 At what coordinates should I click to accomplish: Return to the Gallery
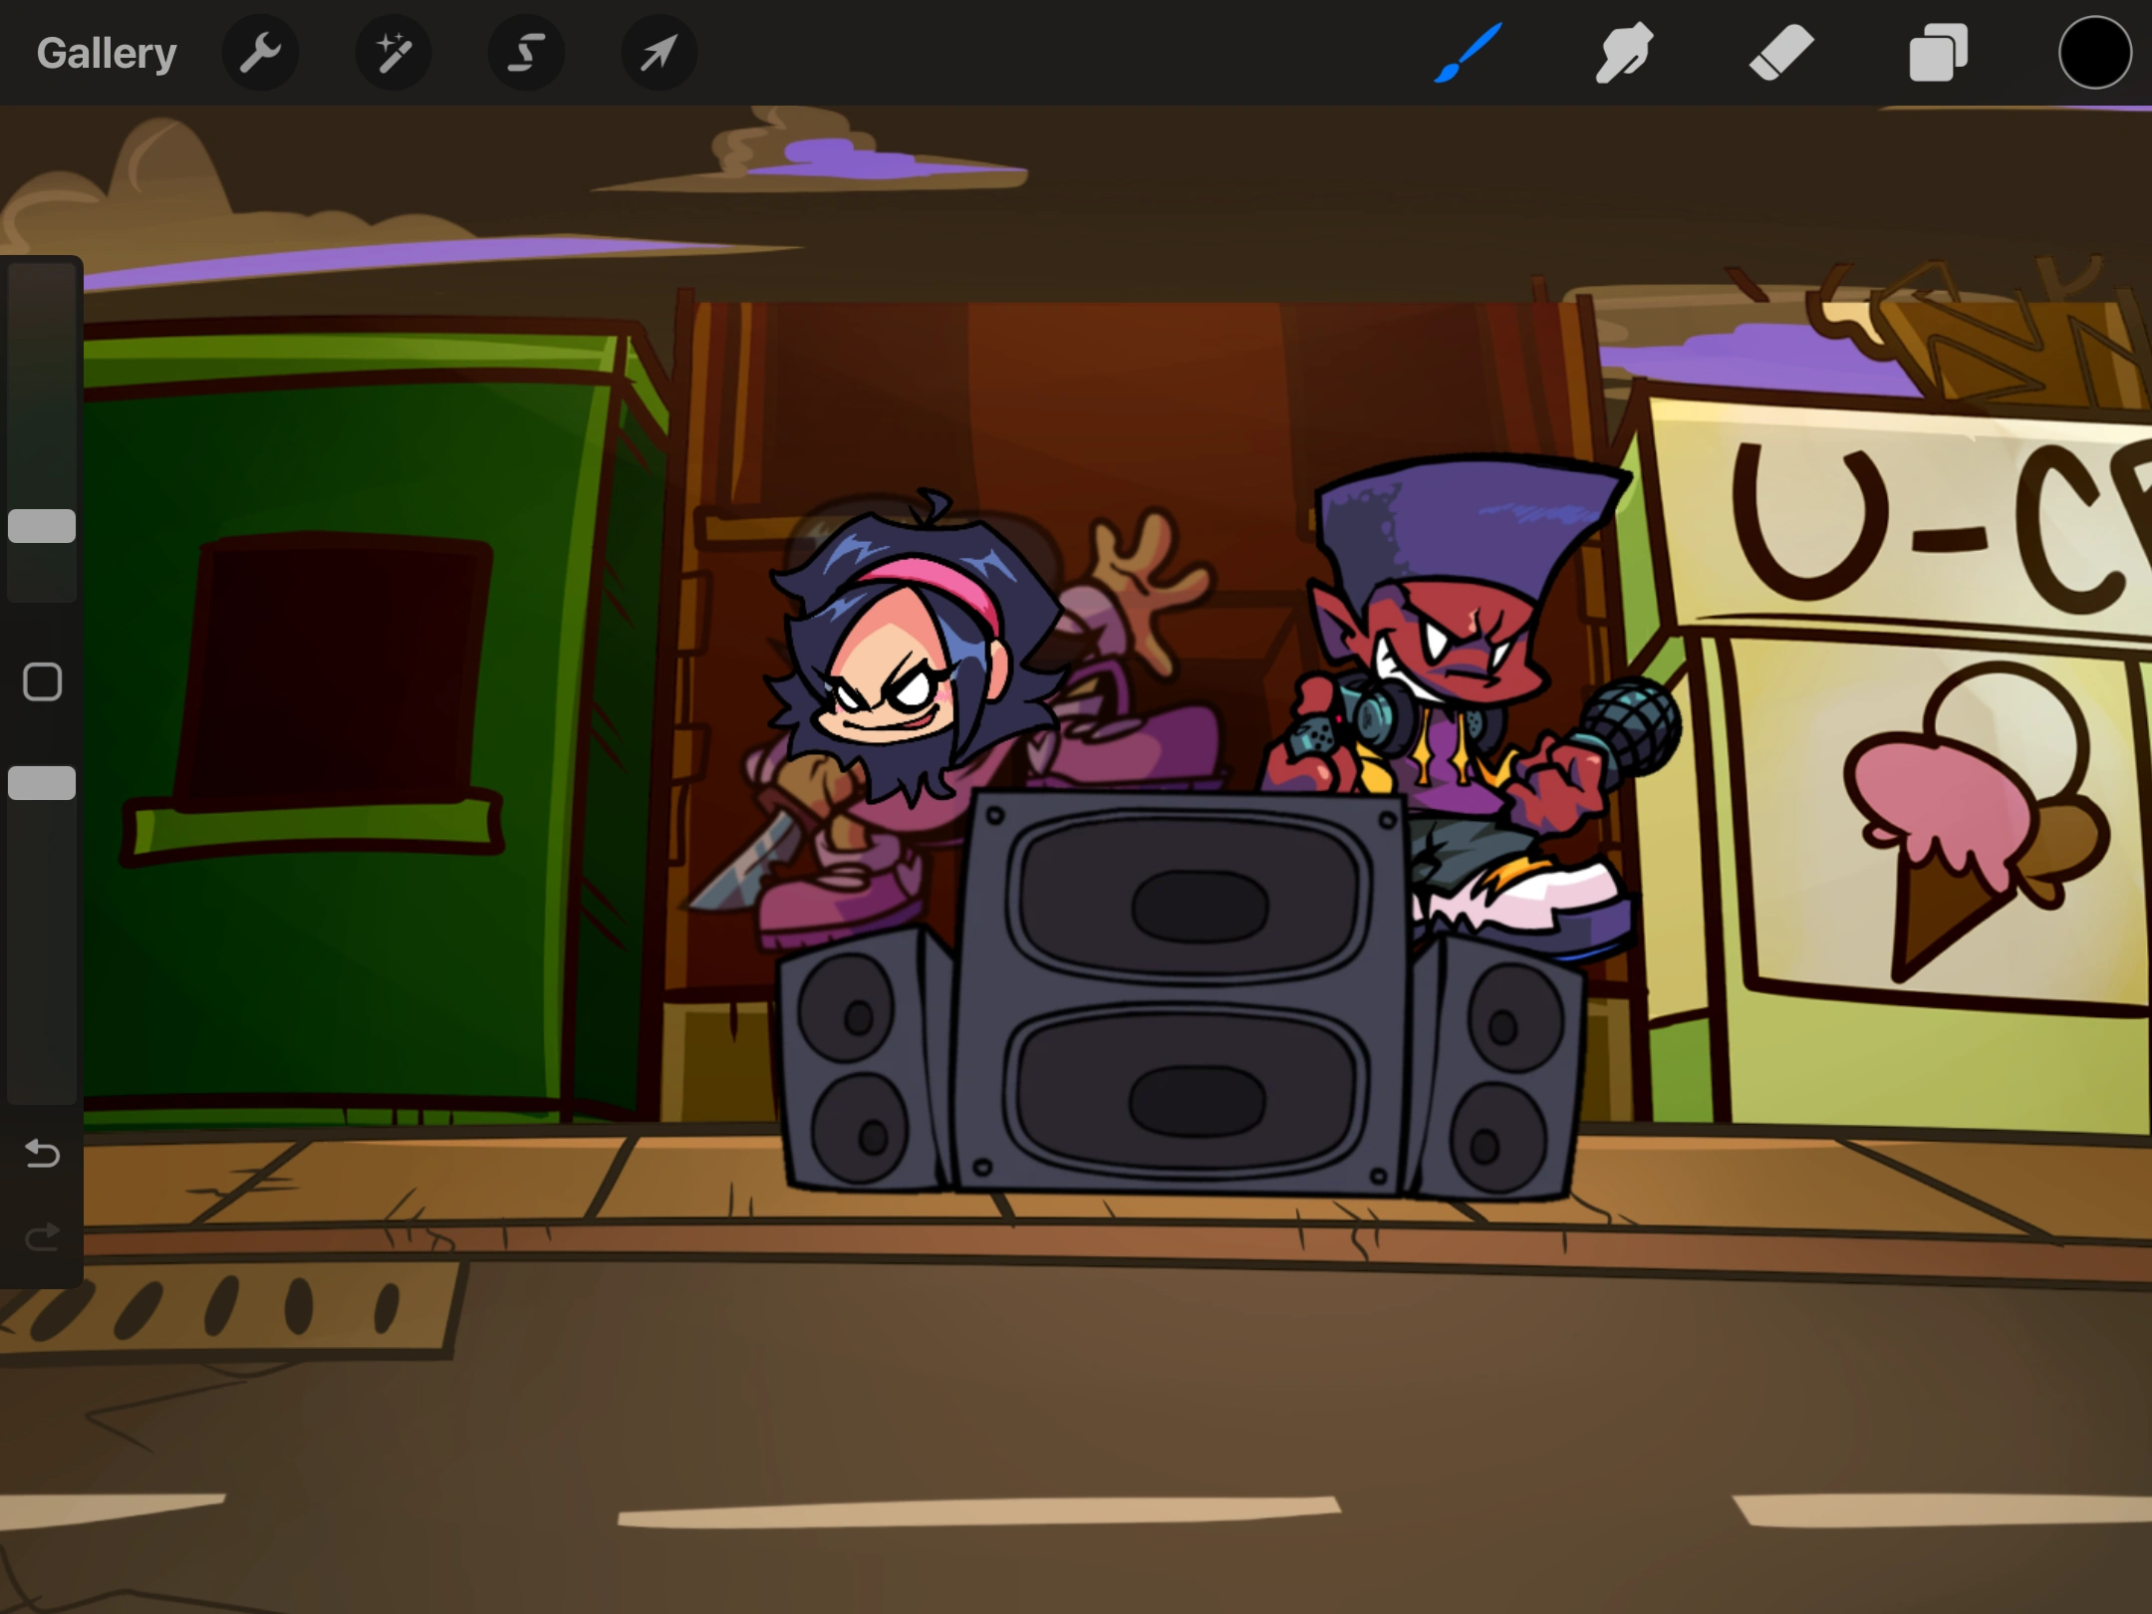[107, 53]
